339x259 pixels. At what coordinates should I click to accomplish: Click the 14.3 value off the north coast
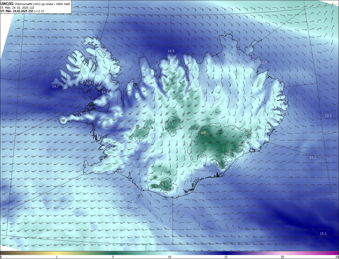[x=171, y=51]
